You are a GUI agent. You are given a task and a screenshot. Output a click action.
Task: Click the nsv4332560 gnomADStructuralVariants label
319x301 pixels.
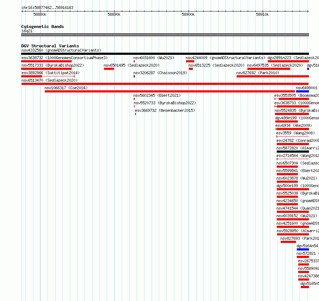[x=61, y=50]
